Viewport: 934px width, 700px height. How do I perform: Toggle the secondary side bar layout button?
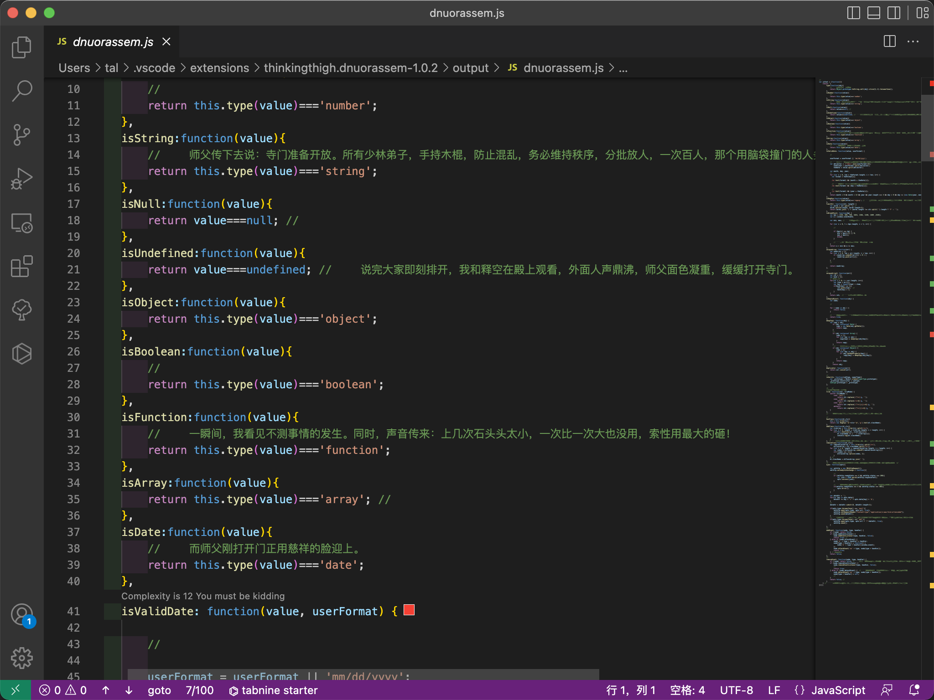(x=893, y=13)
